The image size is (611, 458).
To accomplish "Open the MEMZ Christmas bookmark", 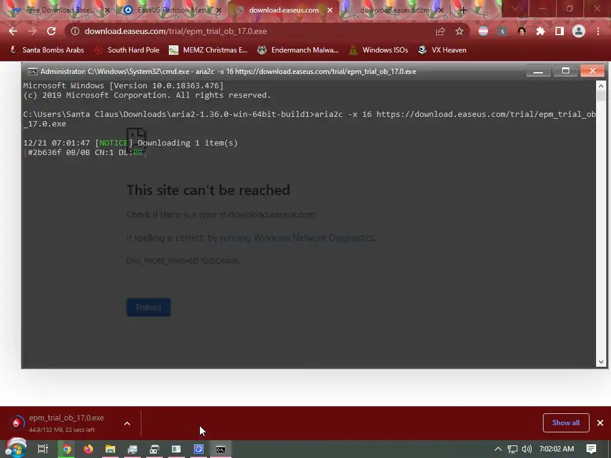I will (208, 50).
